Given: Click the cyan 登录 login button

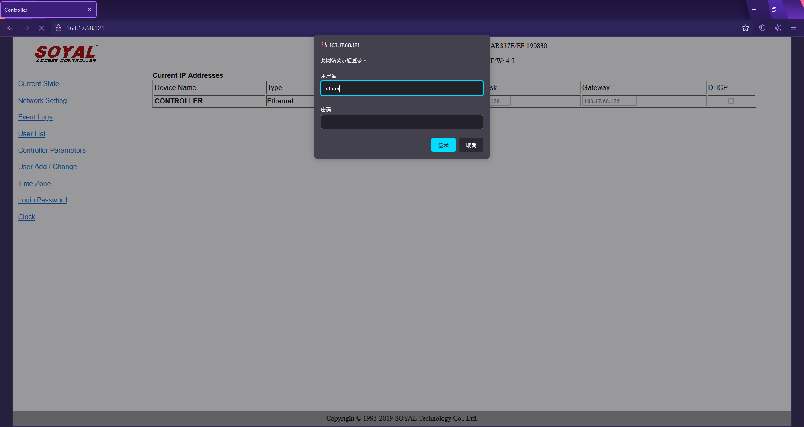Looking at the screenshot, I should (444, 145).
